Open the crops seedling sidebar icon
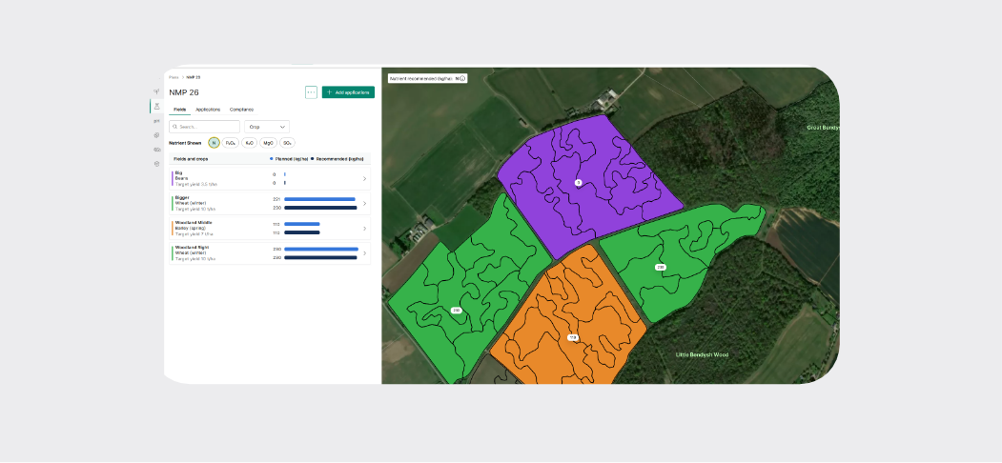Screen dimensions: 1002x463 point(156,92)
